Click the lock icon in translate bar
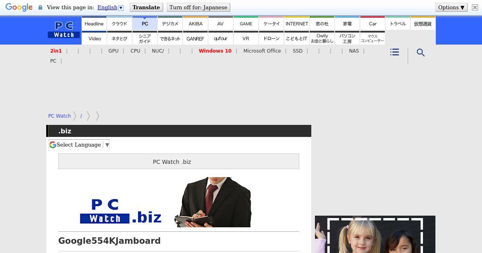The height and width of the screenshot is (253, 482). [40, 8]
